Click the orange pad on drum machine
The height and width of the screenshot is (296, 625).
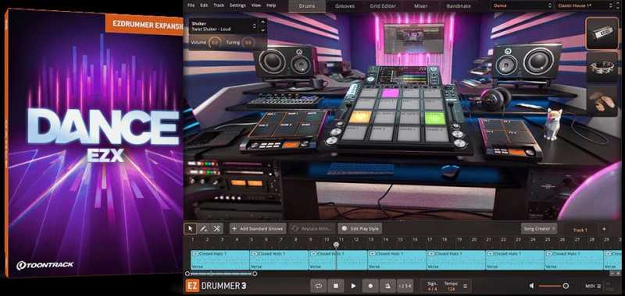tap(360, 117)
